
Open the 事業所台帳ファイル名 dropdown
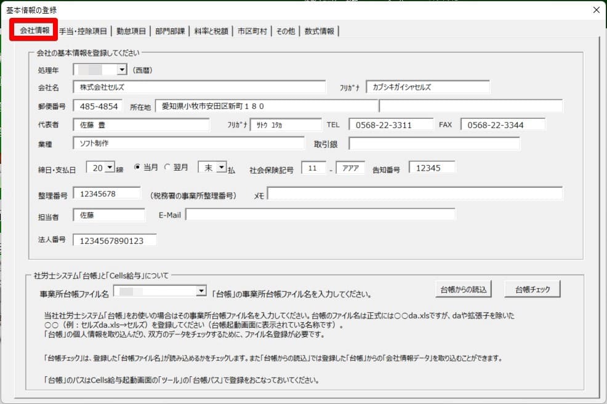coord(201,291)
